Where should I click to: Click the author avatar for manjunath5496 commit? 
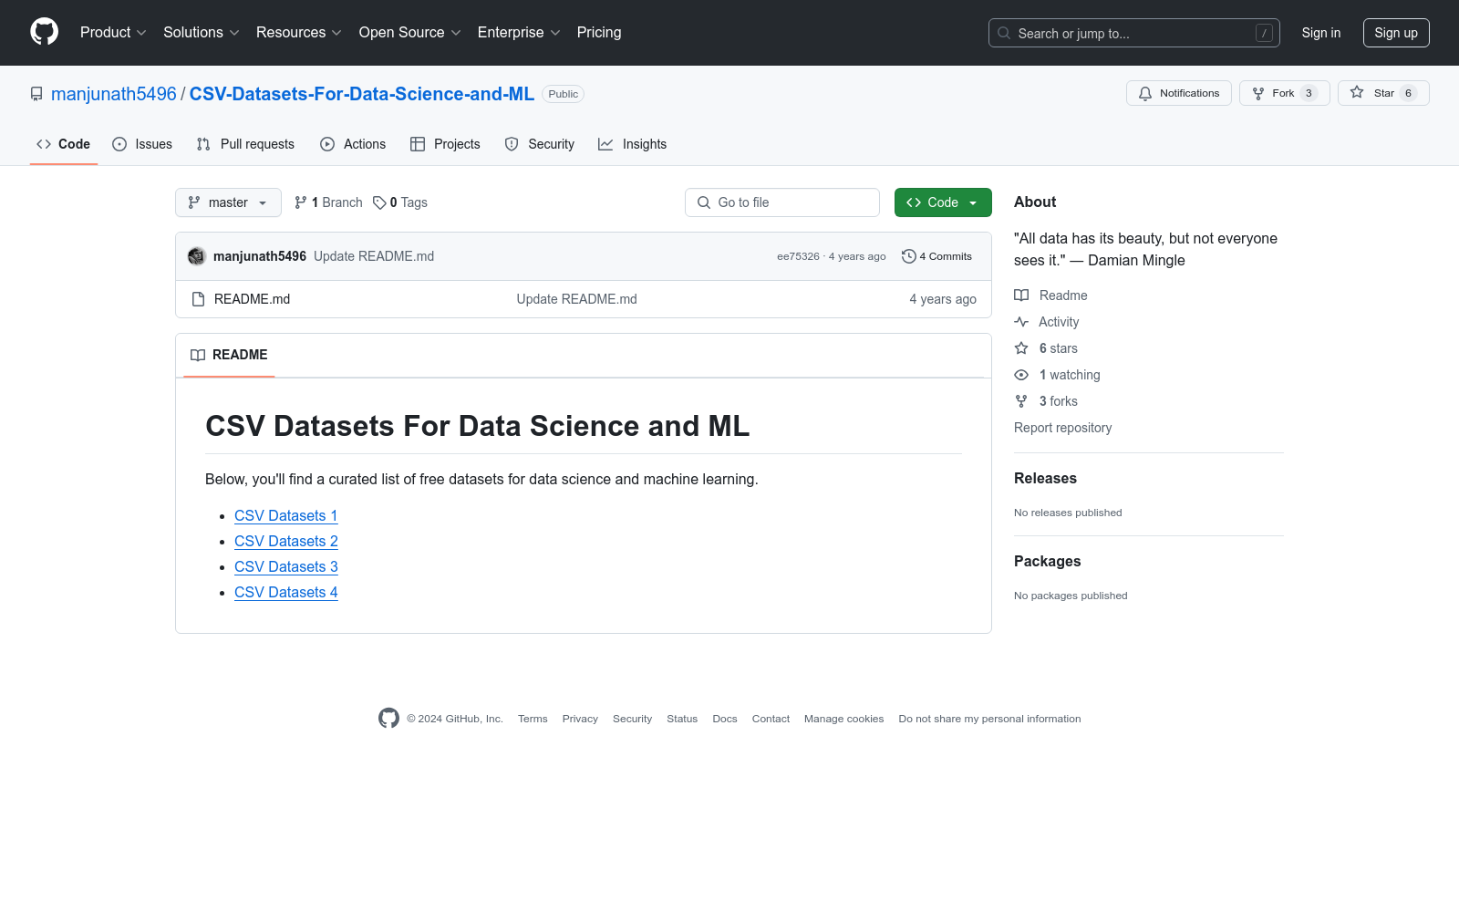pos(196,256)
